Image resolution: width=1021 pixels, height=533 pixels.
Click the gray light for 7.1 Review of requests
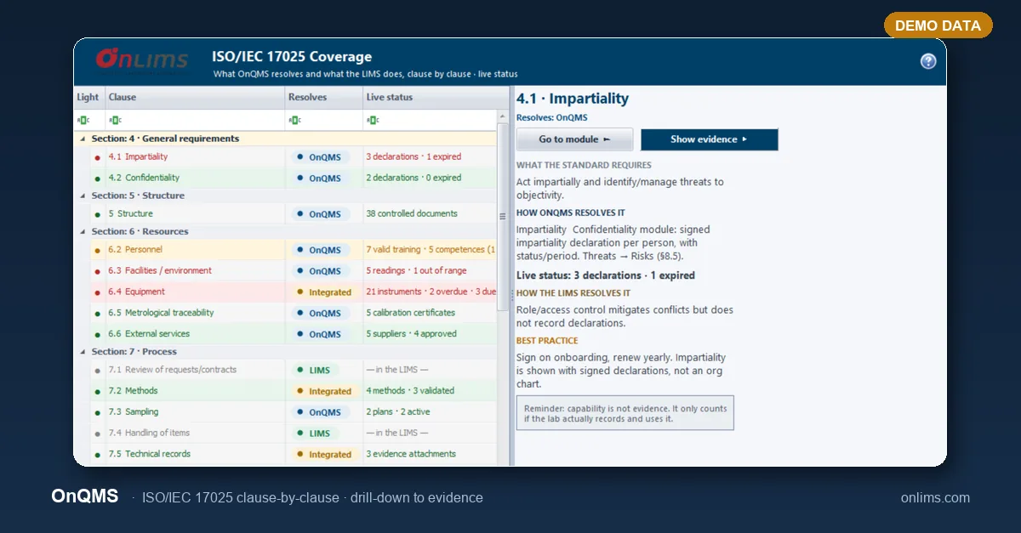[98, 370]
